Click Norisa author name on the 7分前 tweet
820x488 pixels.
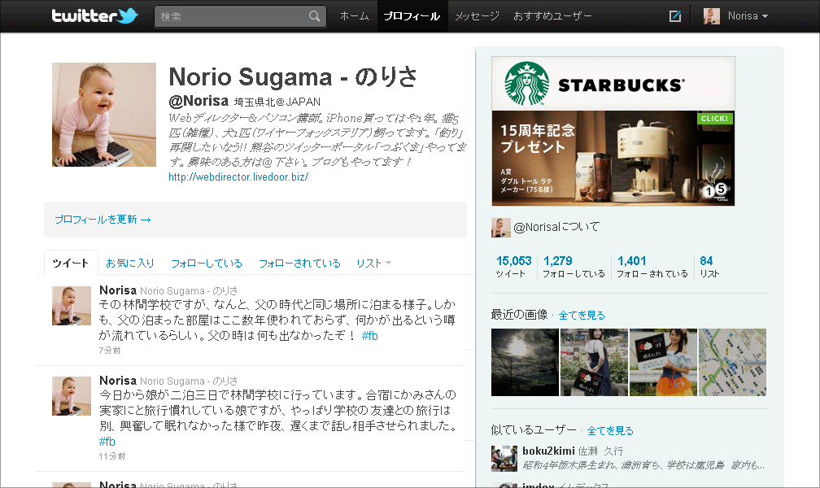click(118, 290)
